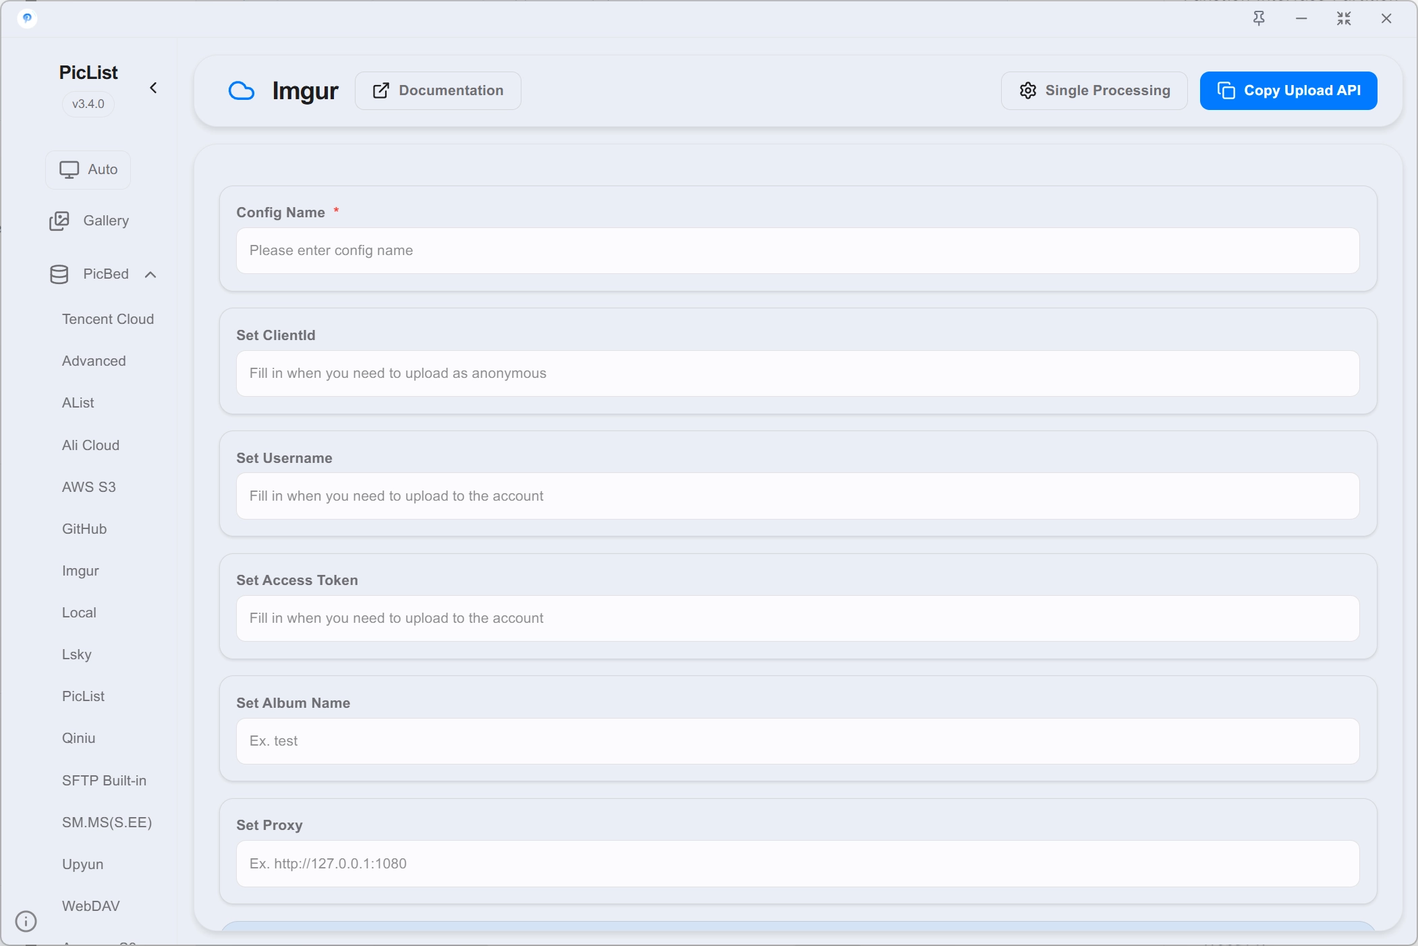Collapse the PicBed menu section
Viewport: 1418px width, 946px height.
[x=104, y=274]
